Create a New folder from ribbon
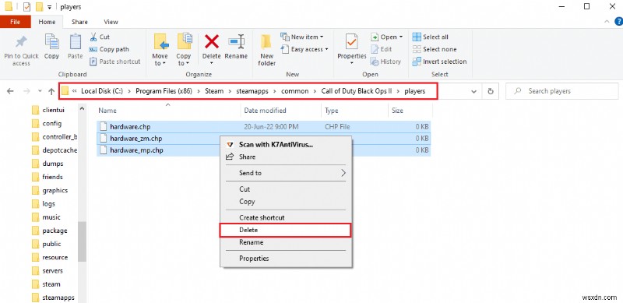 [x=267, y=50]
